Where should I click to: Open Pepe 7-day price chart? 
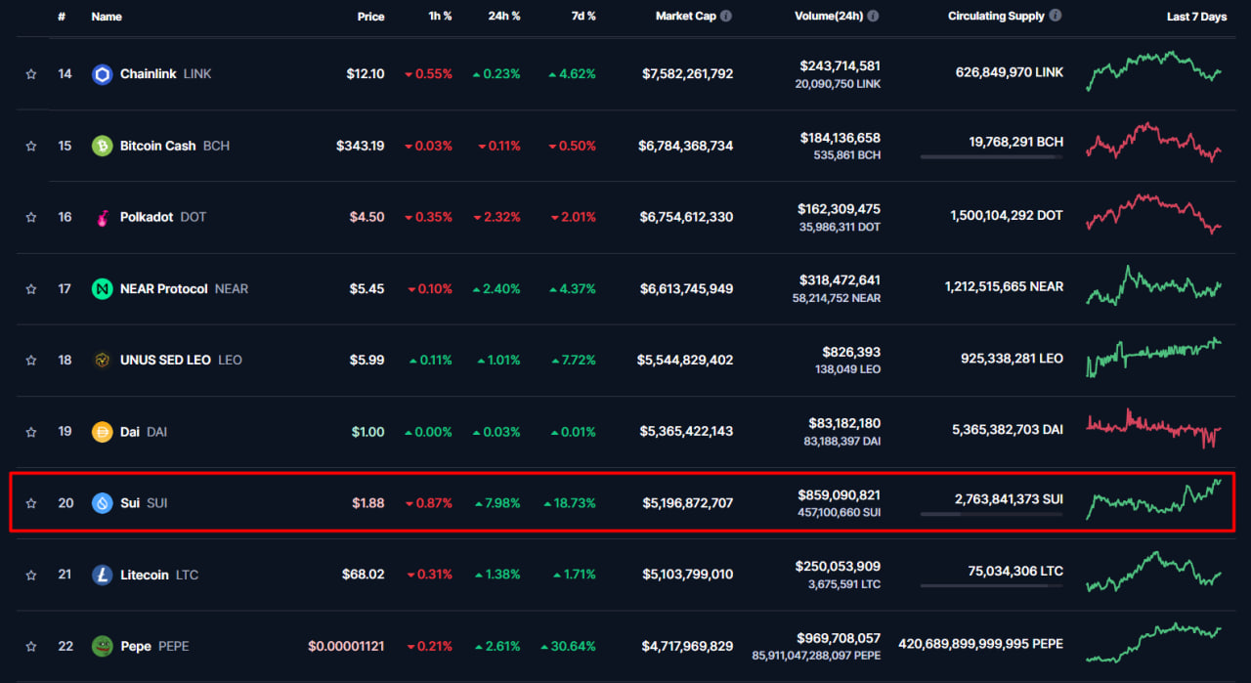[1154, 643]
